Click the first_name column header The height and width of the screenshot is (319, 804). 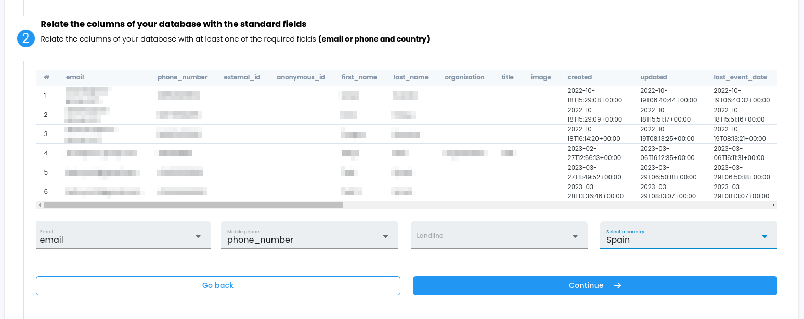click(359, 77)
